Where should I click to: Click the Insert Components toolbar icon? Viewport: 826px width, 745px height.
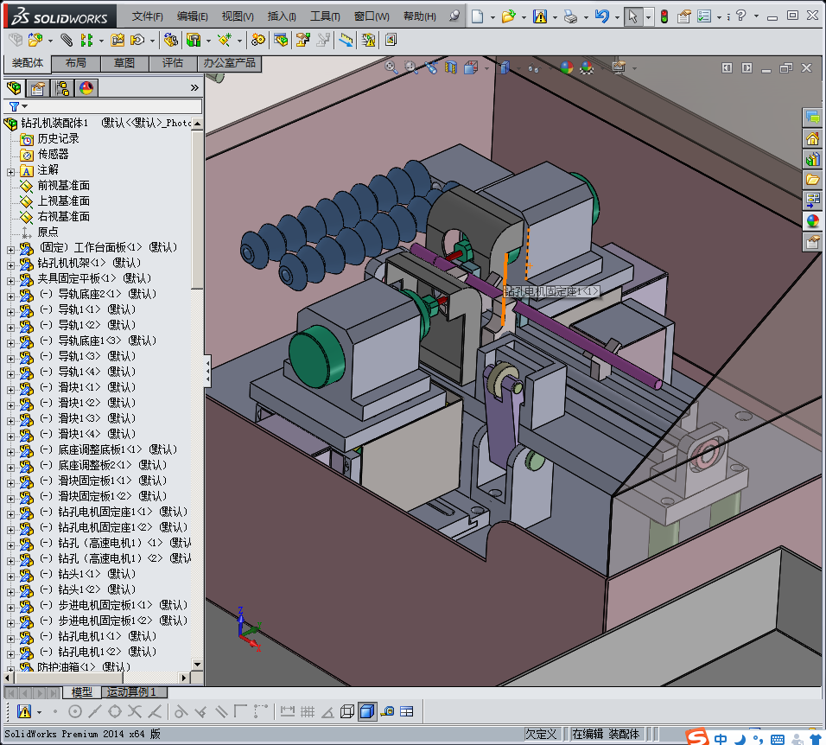(x=35, y=40)
